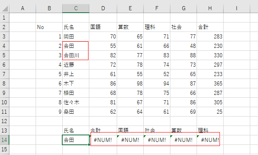Select row 15 header
This screenshot has height=155, width=258.
click(x=5, y=149)
